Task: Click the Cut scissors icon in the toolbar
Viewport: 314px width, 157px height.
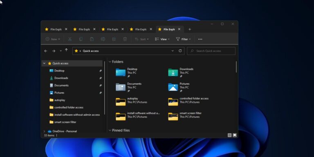Action: (x=70, y=39)
